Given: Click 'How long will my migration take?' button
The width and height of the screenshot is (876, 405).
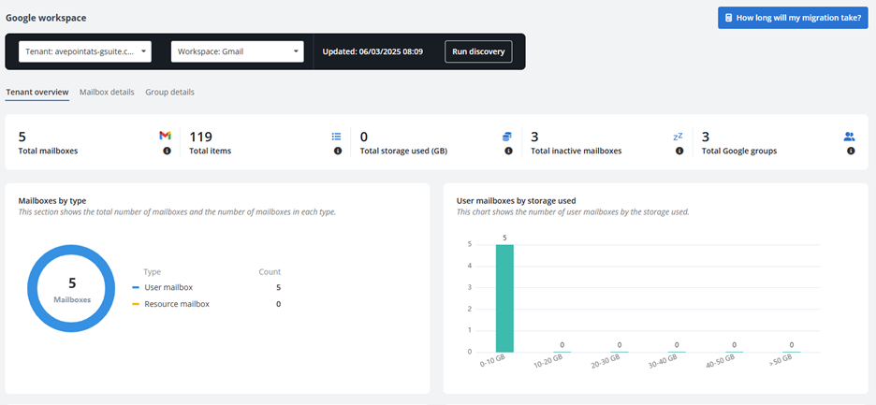Looking at the screenshot, I should (793, 18).
